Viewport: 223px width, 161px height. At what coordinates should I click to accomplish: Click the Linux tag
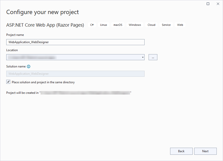[103, 25]
